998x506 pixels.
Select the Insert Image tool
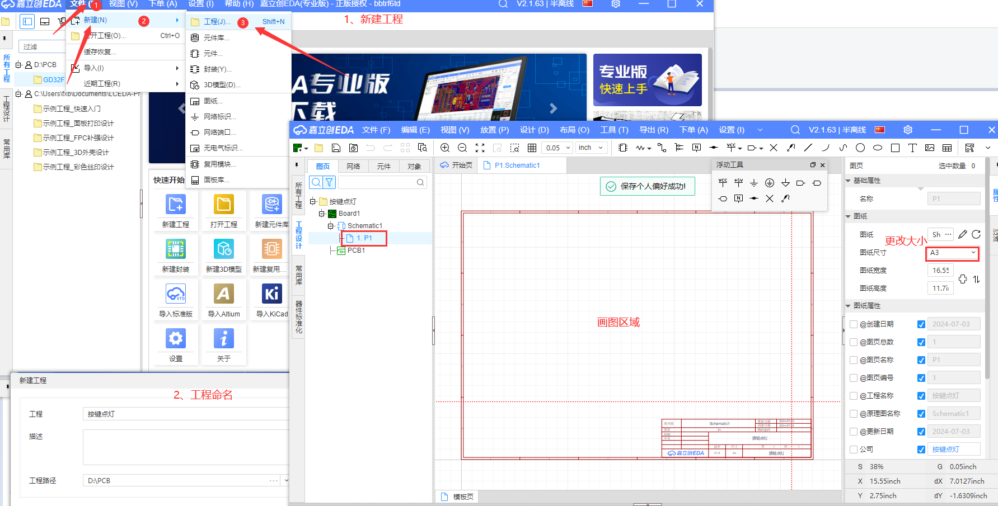(930, 148)
